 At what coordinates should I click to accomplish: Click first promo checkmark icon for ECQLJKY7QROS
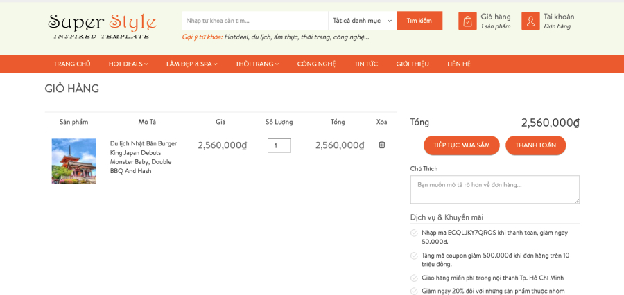click(x=414, y=233)
